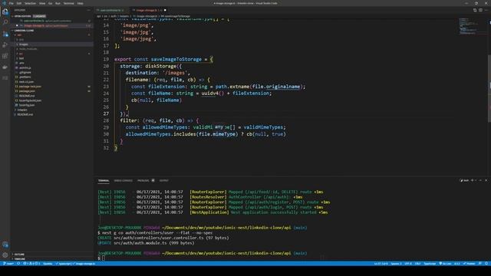Expand the test folder in explorer

(x=21, y=58)
